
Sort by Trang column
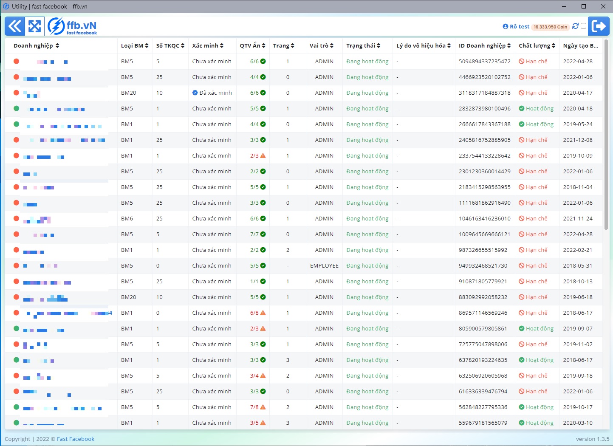pyautogui.click(x=284, y=45)
